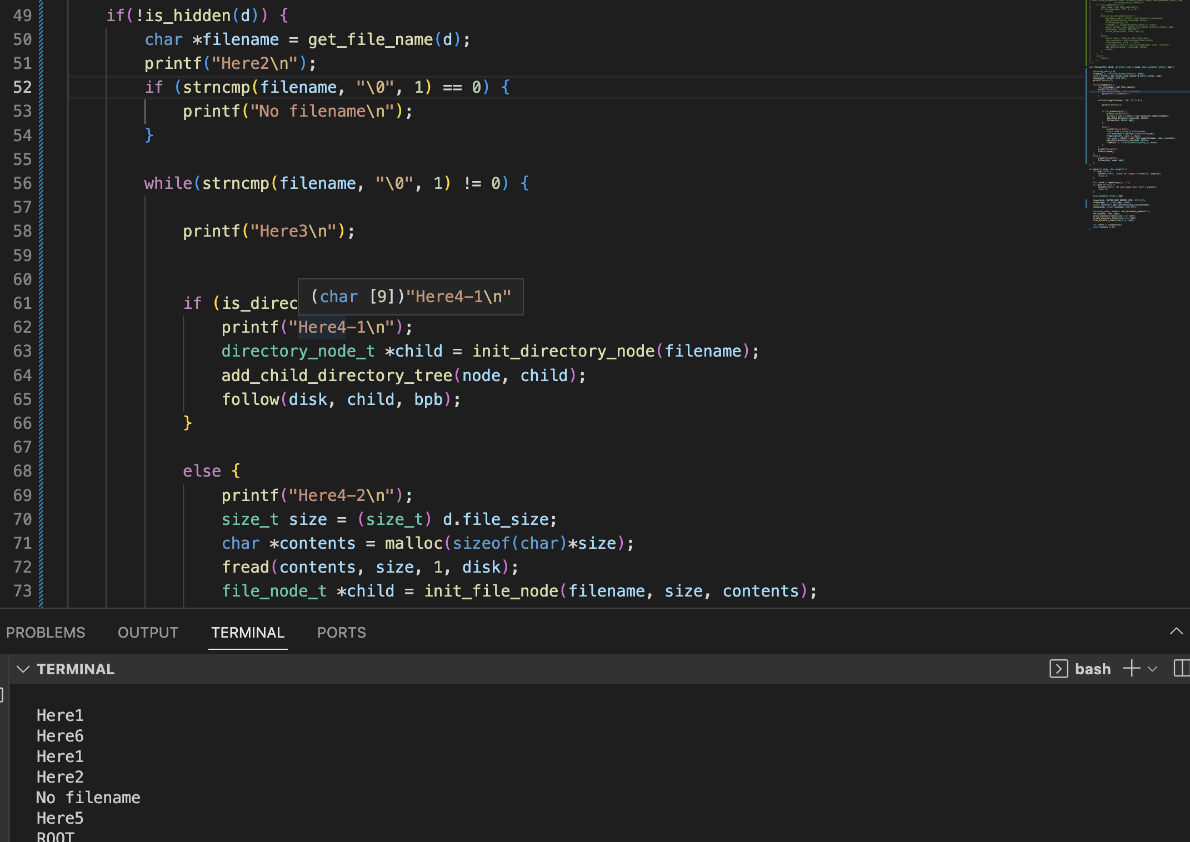Screen dimensions: 1190x842
Task: Click line number 61 in gutter
Action: (x=22, y=303)
